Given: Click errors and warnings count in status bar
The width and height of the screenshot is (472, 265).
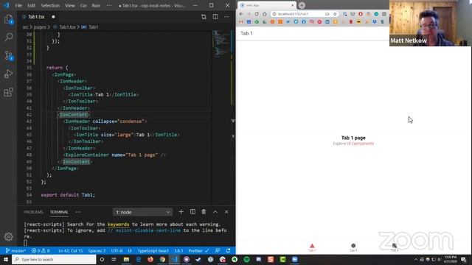Looking at the screenshot, I should click(41, 250).
